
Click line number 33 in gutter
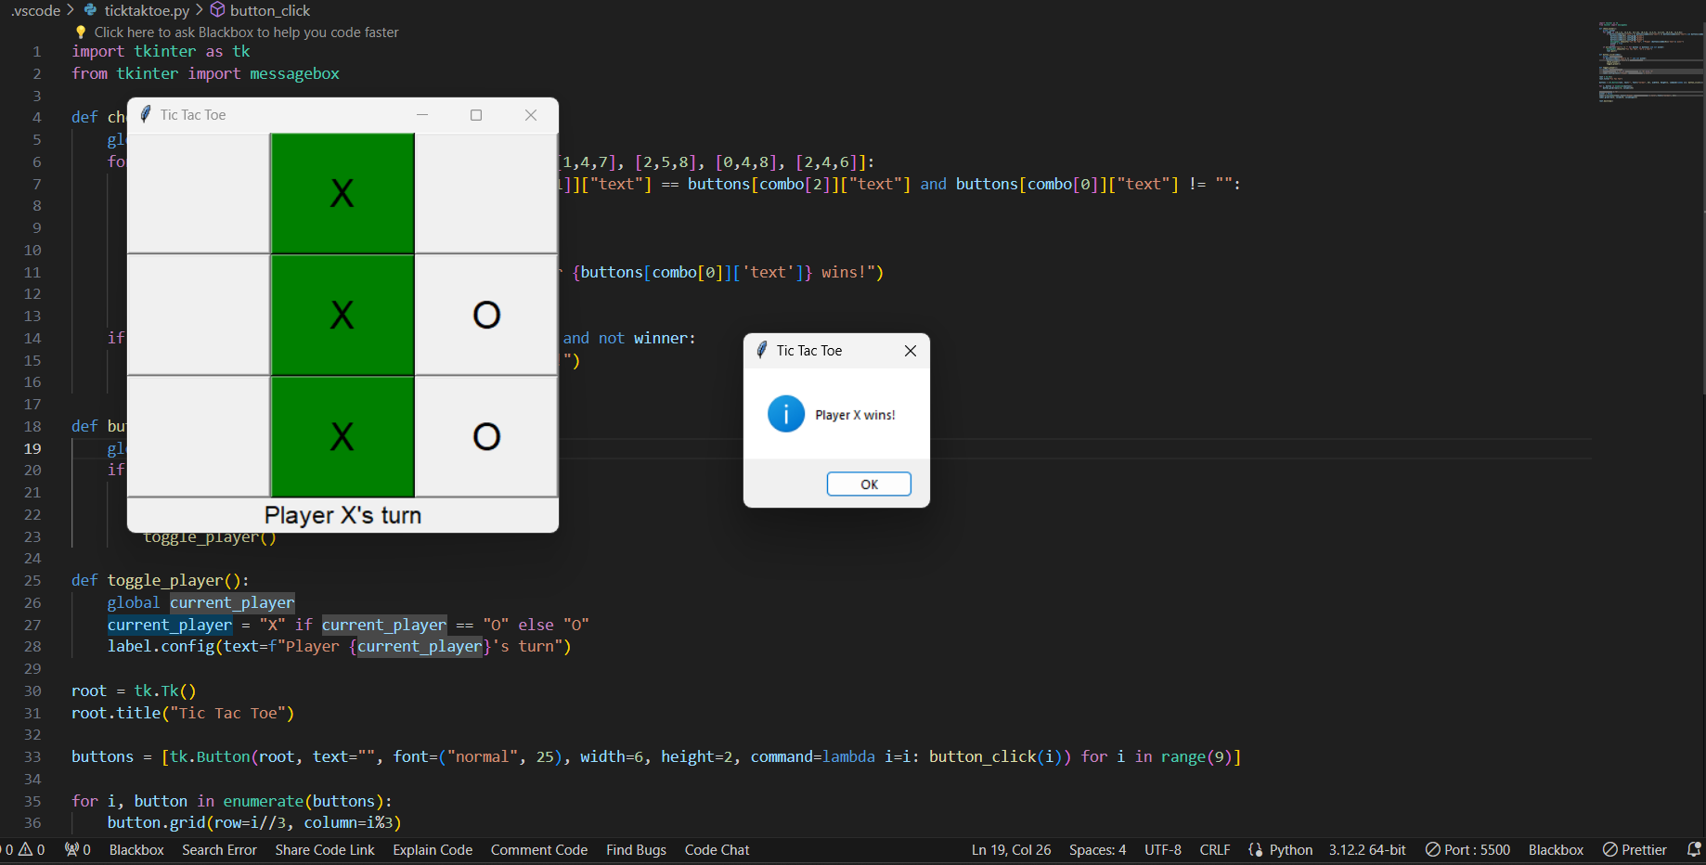coord(32,756)
